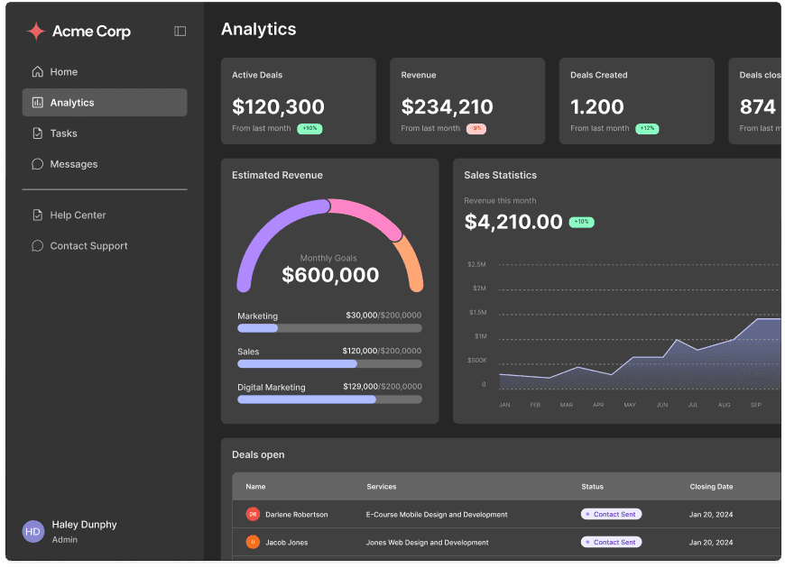Click Jones Web Design and Development service
This screenshot has width=785, height=568.
[427, 543]
